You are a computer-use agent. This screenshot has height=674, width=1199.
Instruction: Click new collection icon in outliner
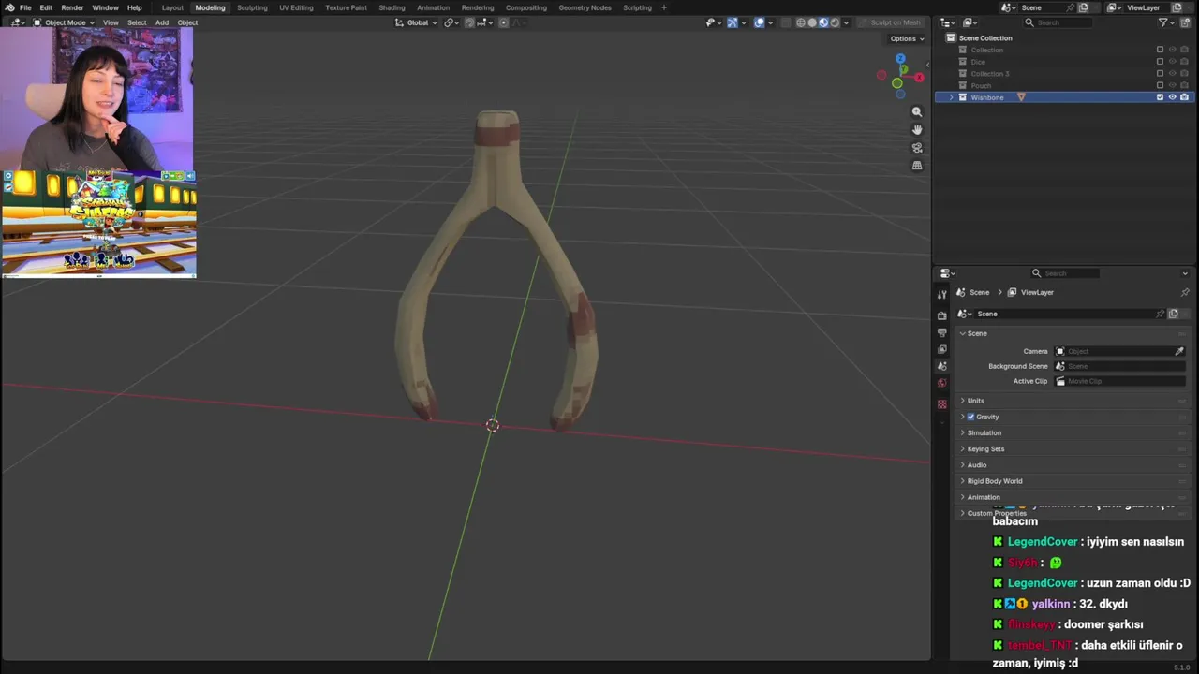(x=1186, y=22)
